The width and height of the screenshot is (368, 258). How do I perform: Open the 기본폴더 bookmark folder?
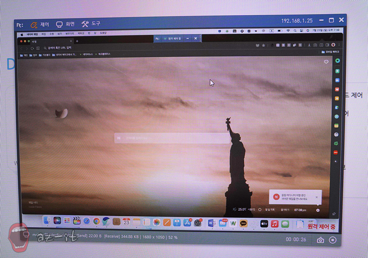click(x=45, y=55)
